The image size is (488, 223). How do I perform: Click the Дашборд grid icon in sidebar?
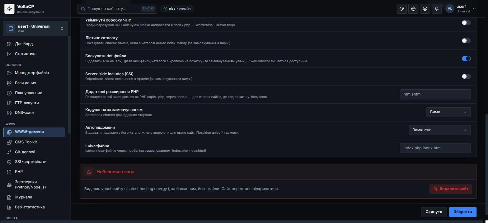(9, 44)
